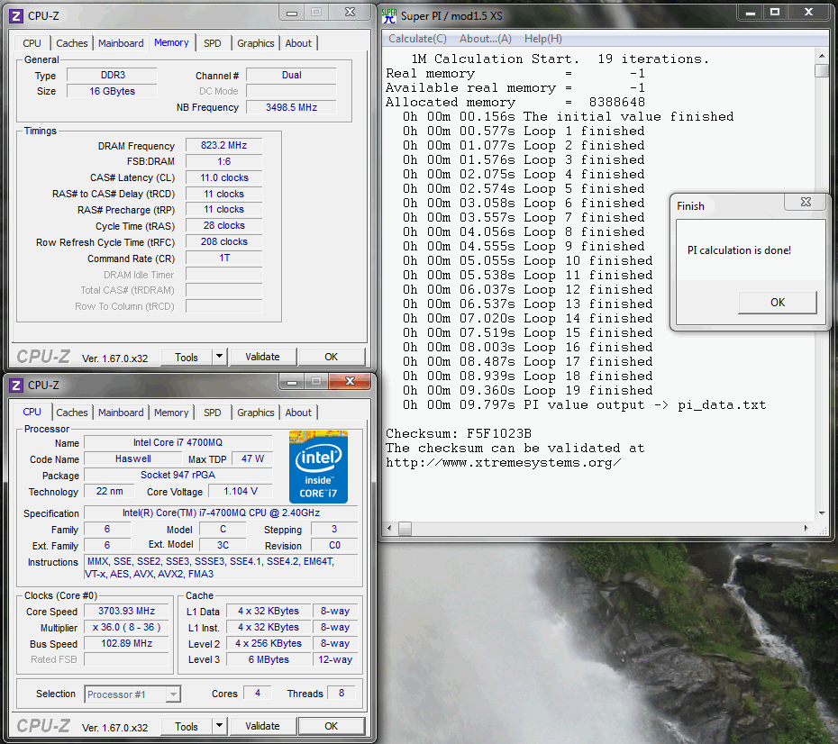Close the Super PI window
Screen dimensions: 838x744
(808, 13)
